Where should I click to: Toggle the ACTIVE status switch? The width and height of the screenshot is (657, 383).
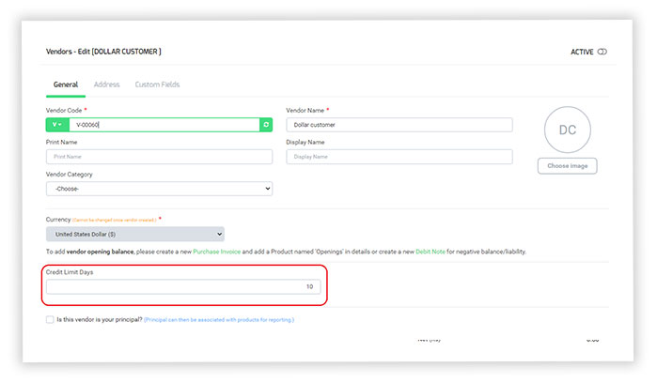602,52
